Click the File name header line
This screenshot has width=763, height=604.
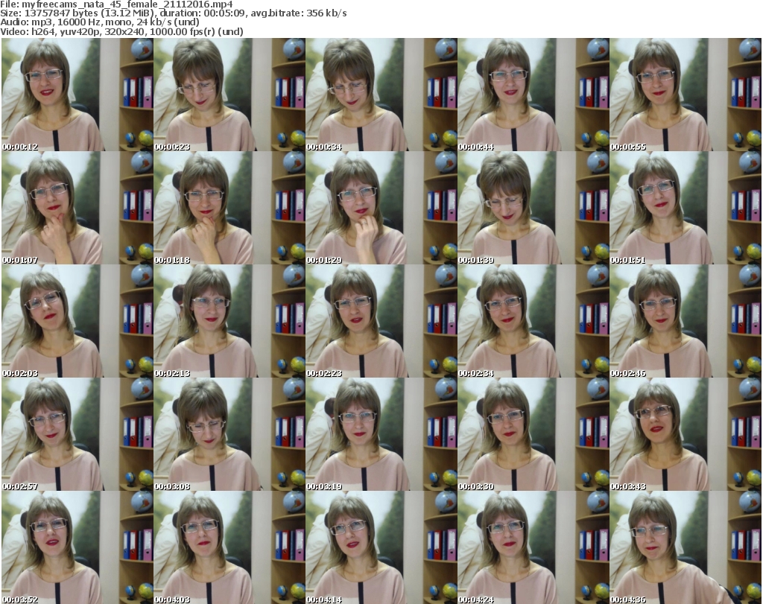[116, 4]
